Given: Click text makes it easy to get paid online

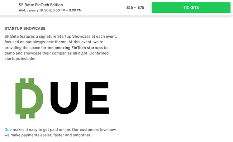Looking at the screenshot, I should (x=42, y=130).
